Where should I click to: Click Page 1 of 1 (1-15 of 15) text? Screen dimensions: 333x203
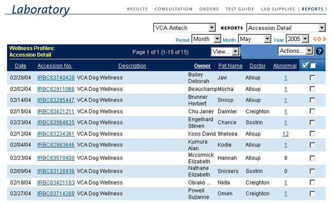click(x=160, y=52)
